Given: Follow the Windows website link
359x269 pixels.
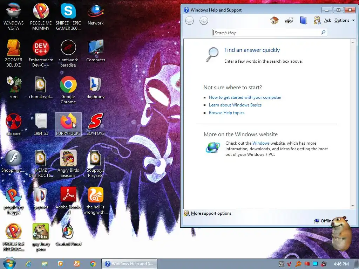Looking at the screenshot, I should coord(261,143).
